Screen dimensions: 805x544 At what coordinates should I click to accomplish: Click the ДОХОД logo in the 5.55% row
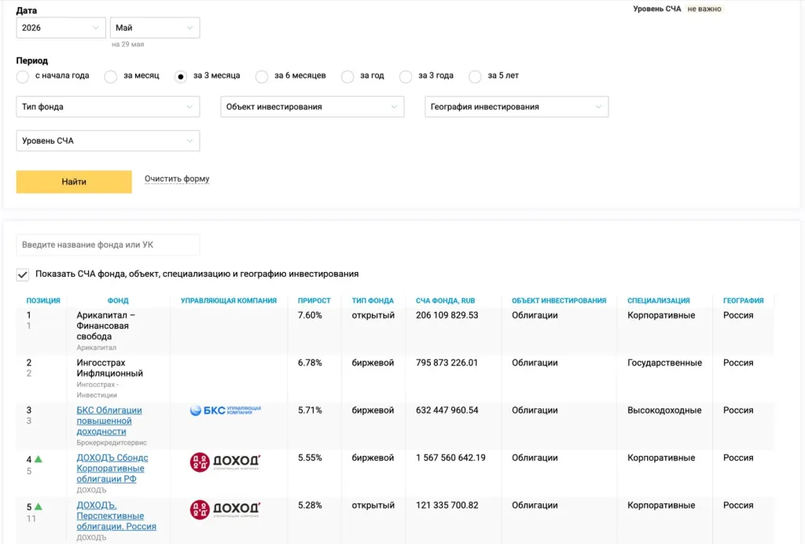(x=226, y=462)
